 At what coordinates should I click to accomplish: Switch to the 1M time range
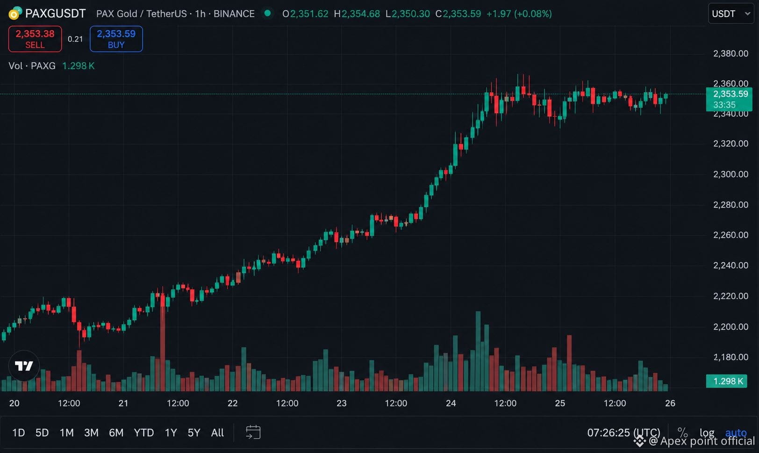coord(67,432)
